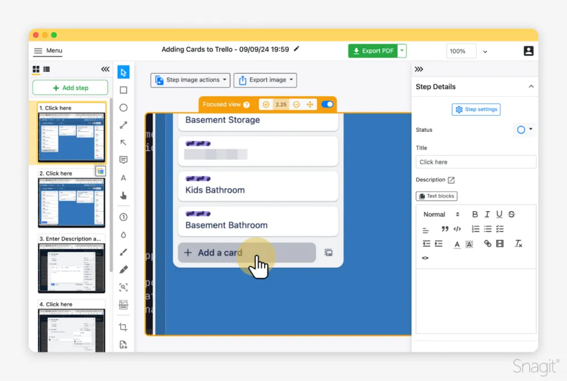This screenshot has width=567, height=381.
Task: Select the comment callout tool
Action: pos(123,160)
